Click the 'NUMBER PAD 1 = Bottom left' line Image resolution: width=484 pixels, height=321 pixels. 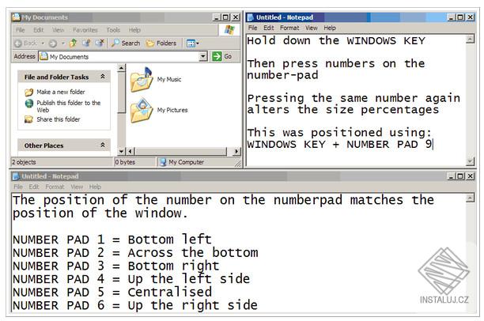(112, 240)
